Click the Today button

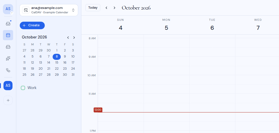click(93, 8)
